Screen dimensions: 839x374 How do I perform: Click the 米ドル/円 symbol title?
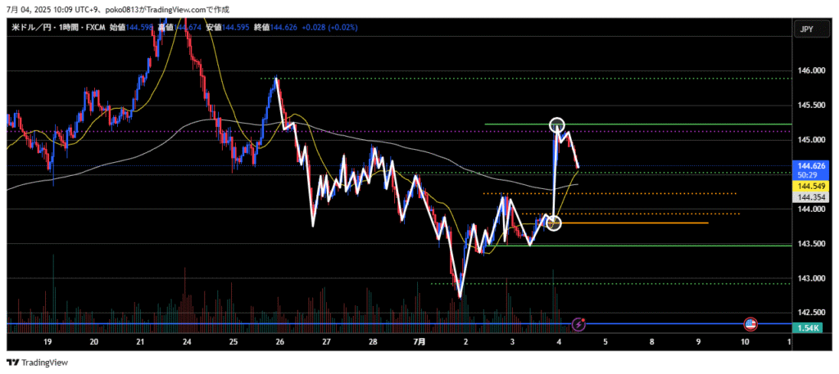[31, 28]
